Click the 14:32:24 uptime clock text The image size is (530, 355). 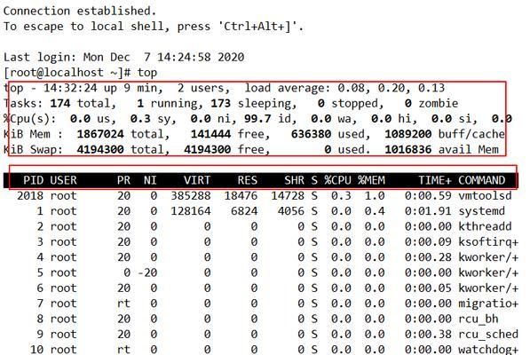(x=70, y=88)
